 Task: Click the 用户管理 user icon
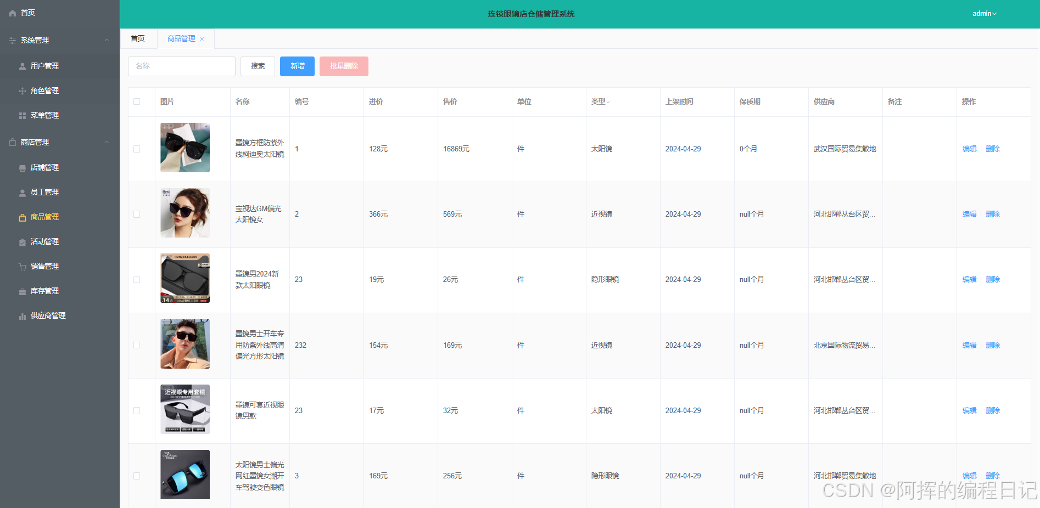23,66
